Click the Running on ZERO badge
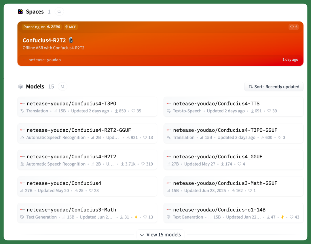Image resolution: width=311 pixels, height=244 pixels. [x=42, y=27]
